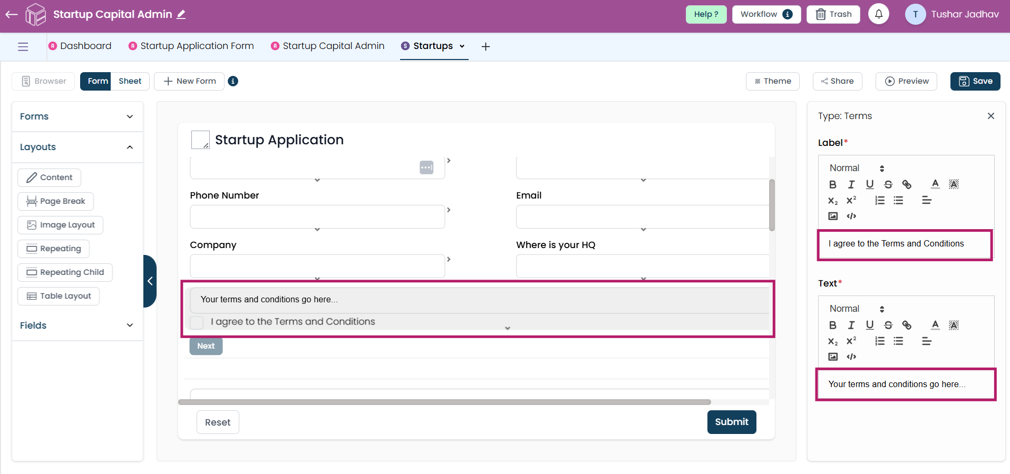Apply underline in the Text editor
This screenshot has height=474, width=1010.
(x=870, y=325)
